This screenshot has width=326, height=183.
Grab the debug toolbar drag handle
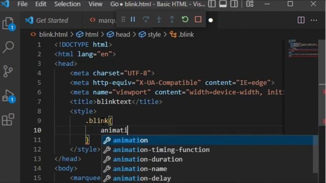point(123,20)
